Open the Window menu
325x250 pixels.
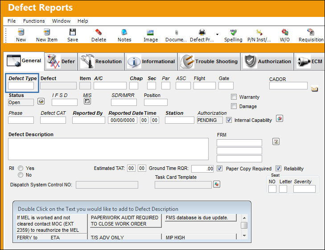tap(61, 21)
